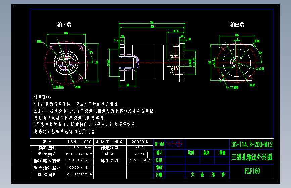Click the 共 张 第 张 sheet count text
This screenshot has width=291, height=188.
pos(208,175)
